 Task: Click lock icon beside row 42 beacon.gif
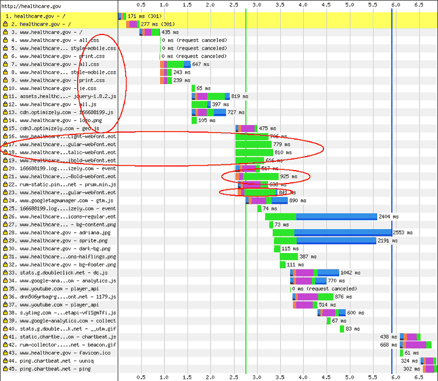tap(5, 345)
